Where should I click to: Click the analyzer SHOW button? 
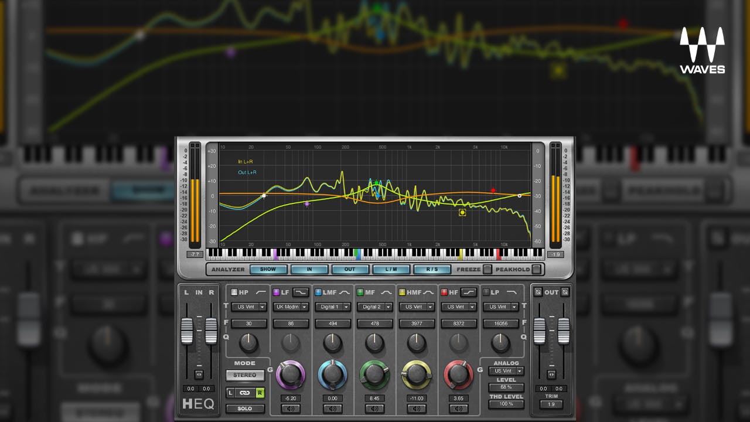(268, 270)
